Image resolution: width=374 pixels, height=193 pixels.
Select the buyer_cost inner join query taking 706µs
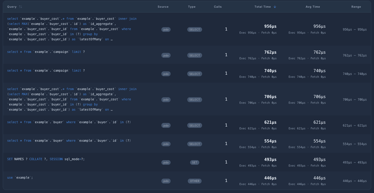pos(72,99)
